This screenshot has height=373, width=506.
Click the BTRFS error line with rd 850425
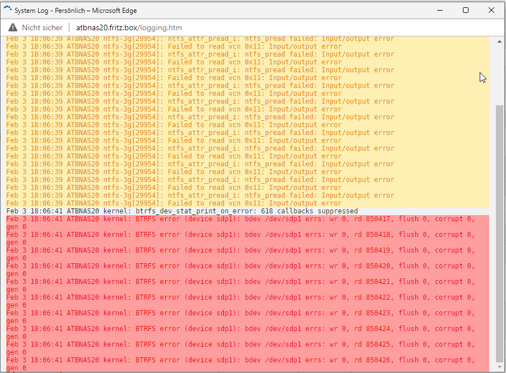tap(247, 348)
